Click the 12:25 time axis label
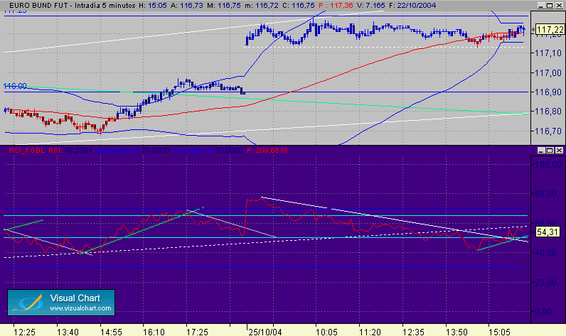This screenshot has width=566, height=336. coord(25,332)
